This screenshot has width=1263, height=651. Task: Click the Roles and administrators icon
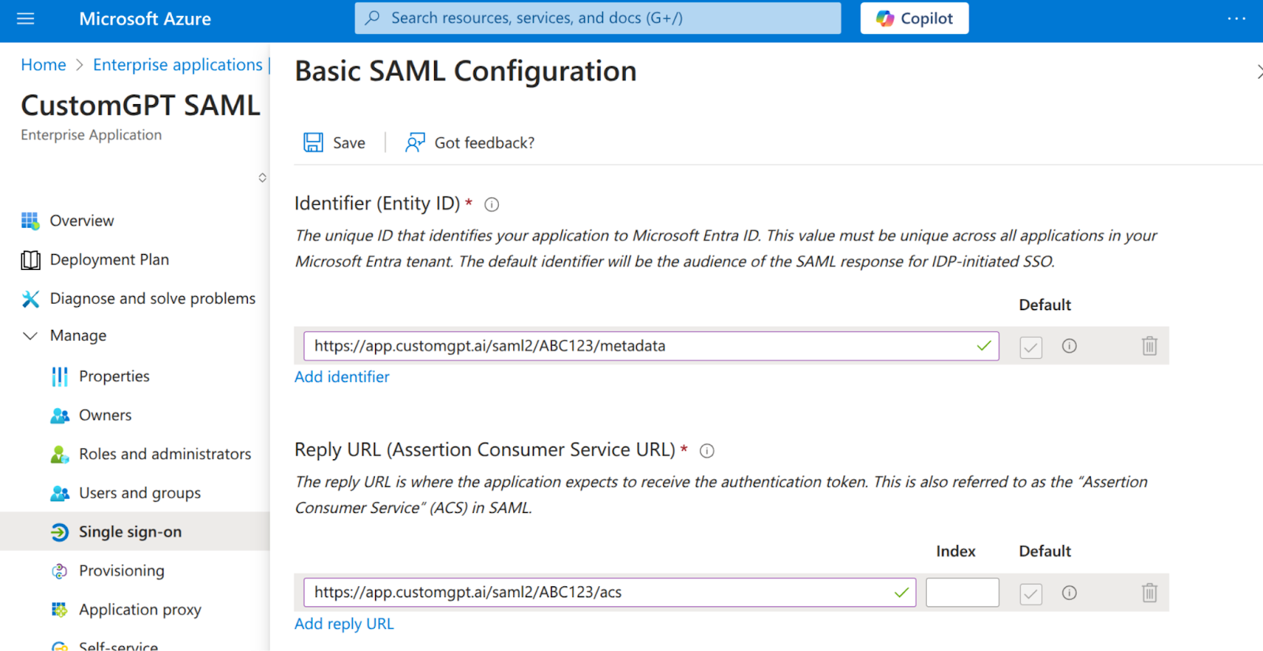tap(60, 455)
